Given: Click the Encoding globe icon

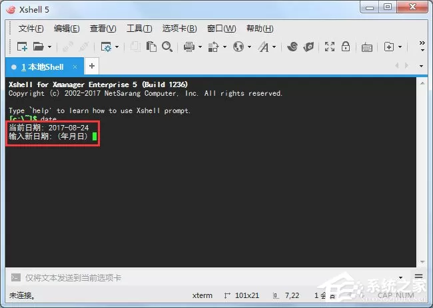Looking at the screenshot, I should point(238,47).
